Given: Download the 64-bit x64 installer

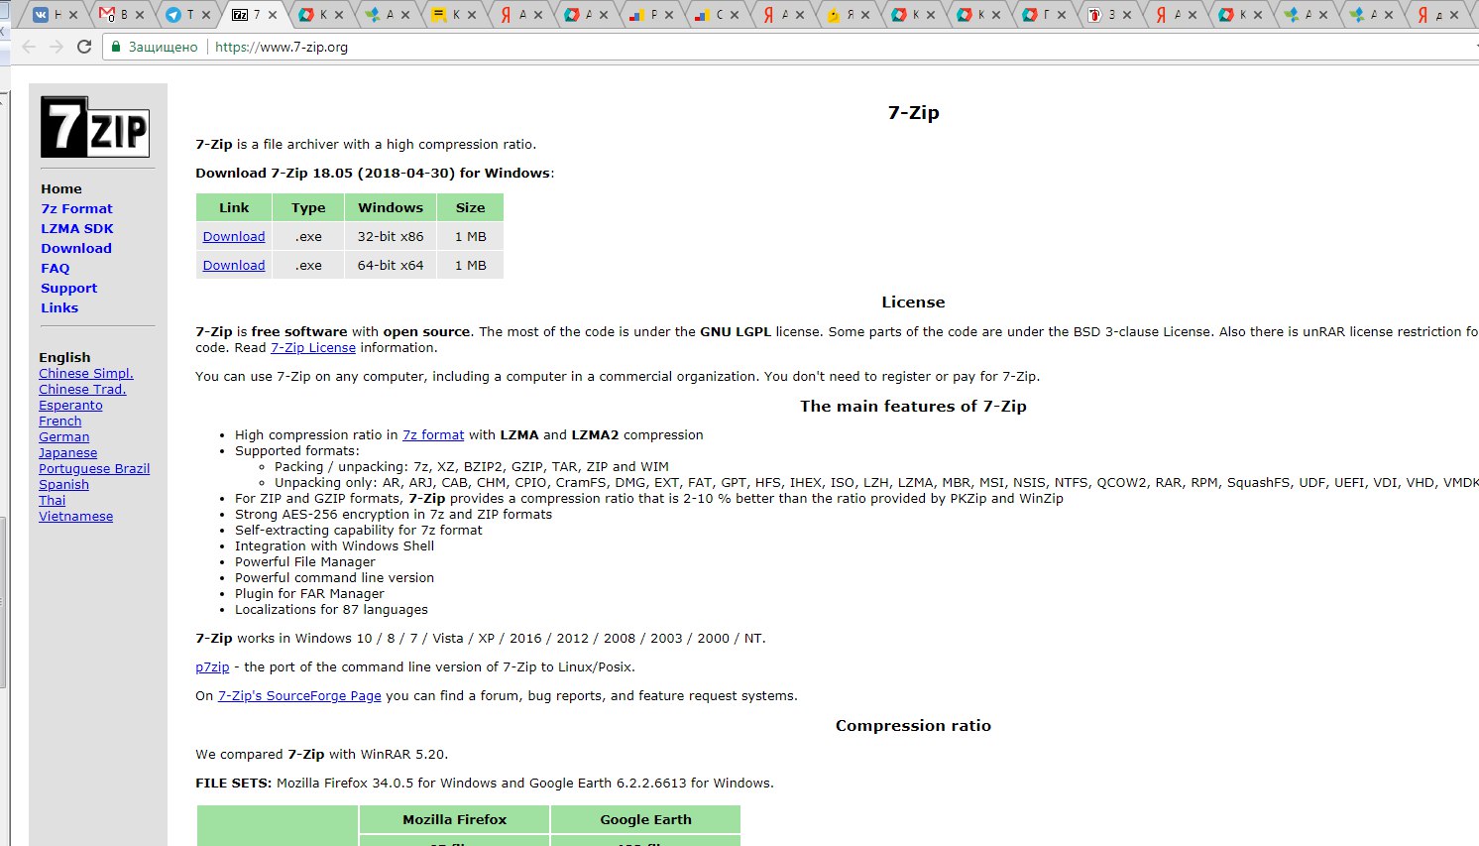Looking at the screenshot, I should coord(234,265).
